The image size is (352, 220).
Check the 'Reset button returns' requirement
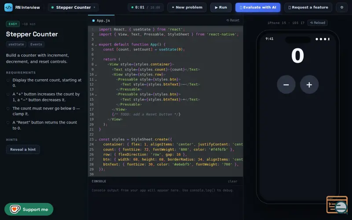[8, 123]
